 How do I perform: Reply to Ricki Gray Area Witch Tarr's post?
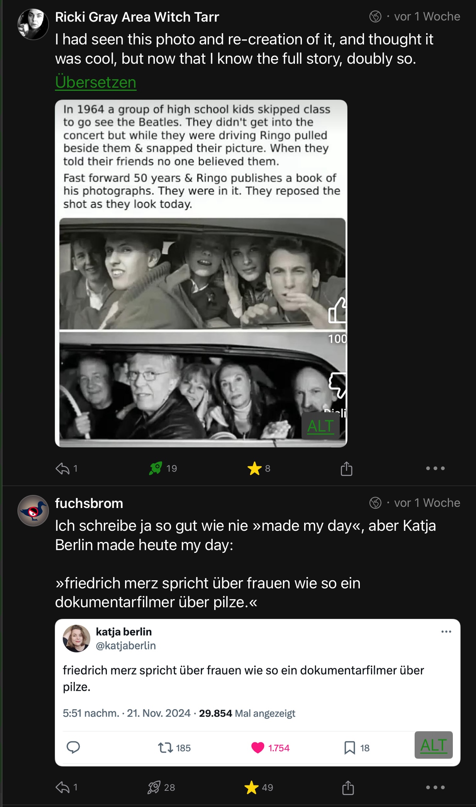62,469
